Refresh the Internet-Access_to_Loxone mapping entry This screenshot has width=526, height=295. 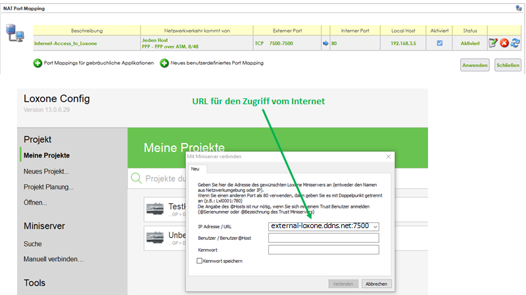(515, 43)
